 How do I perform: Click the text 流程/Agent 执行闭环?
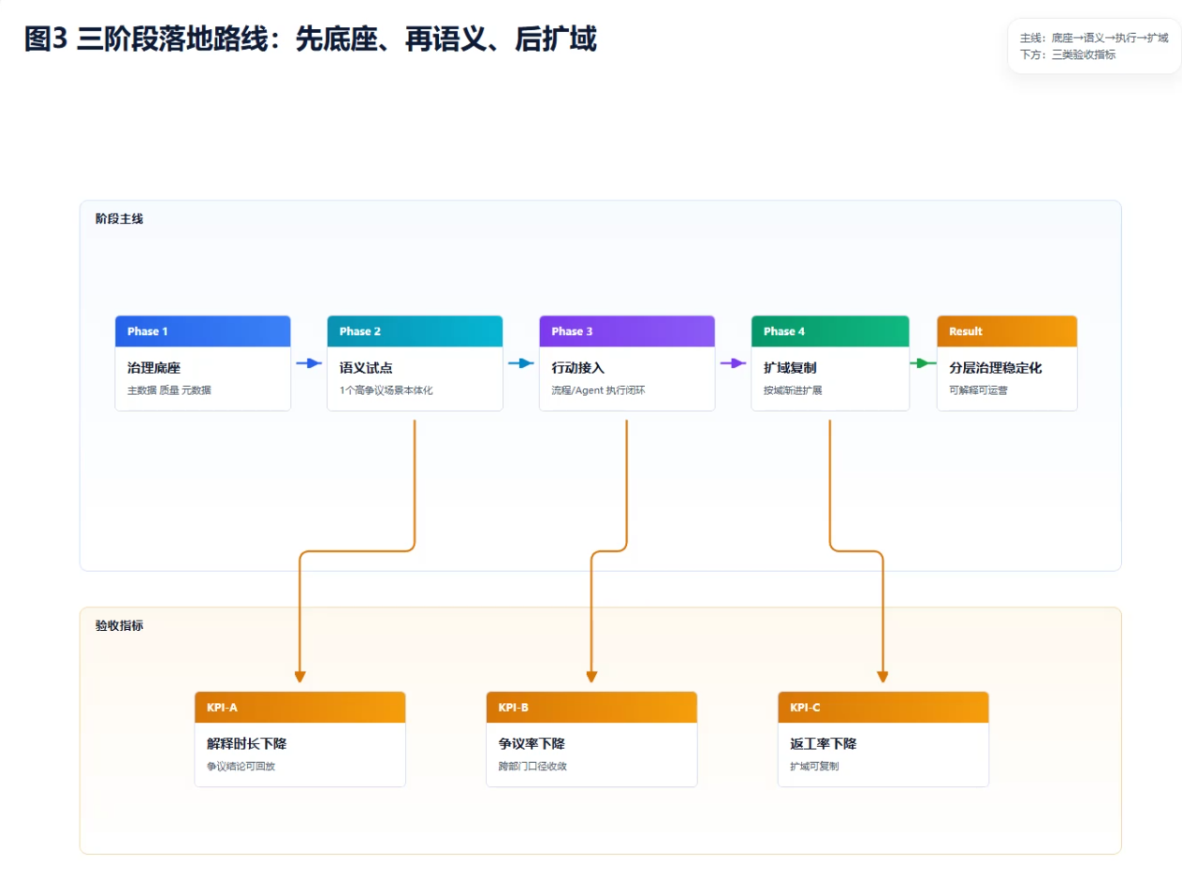tap(598, 390)
